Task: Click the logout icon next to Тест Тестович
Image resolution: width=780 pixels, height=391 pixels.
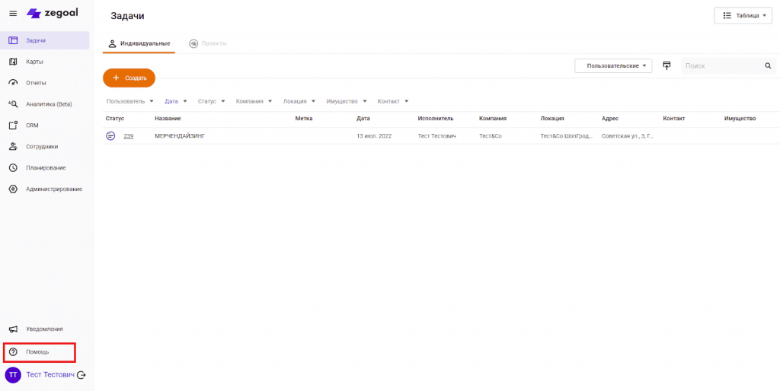Action: click(x=82, y=375)
